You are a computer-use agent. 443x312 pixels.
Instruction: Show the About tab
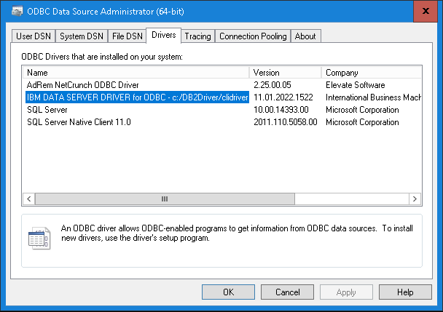tap(305, 36)
